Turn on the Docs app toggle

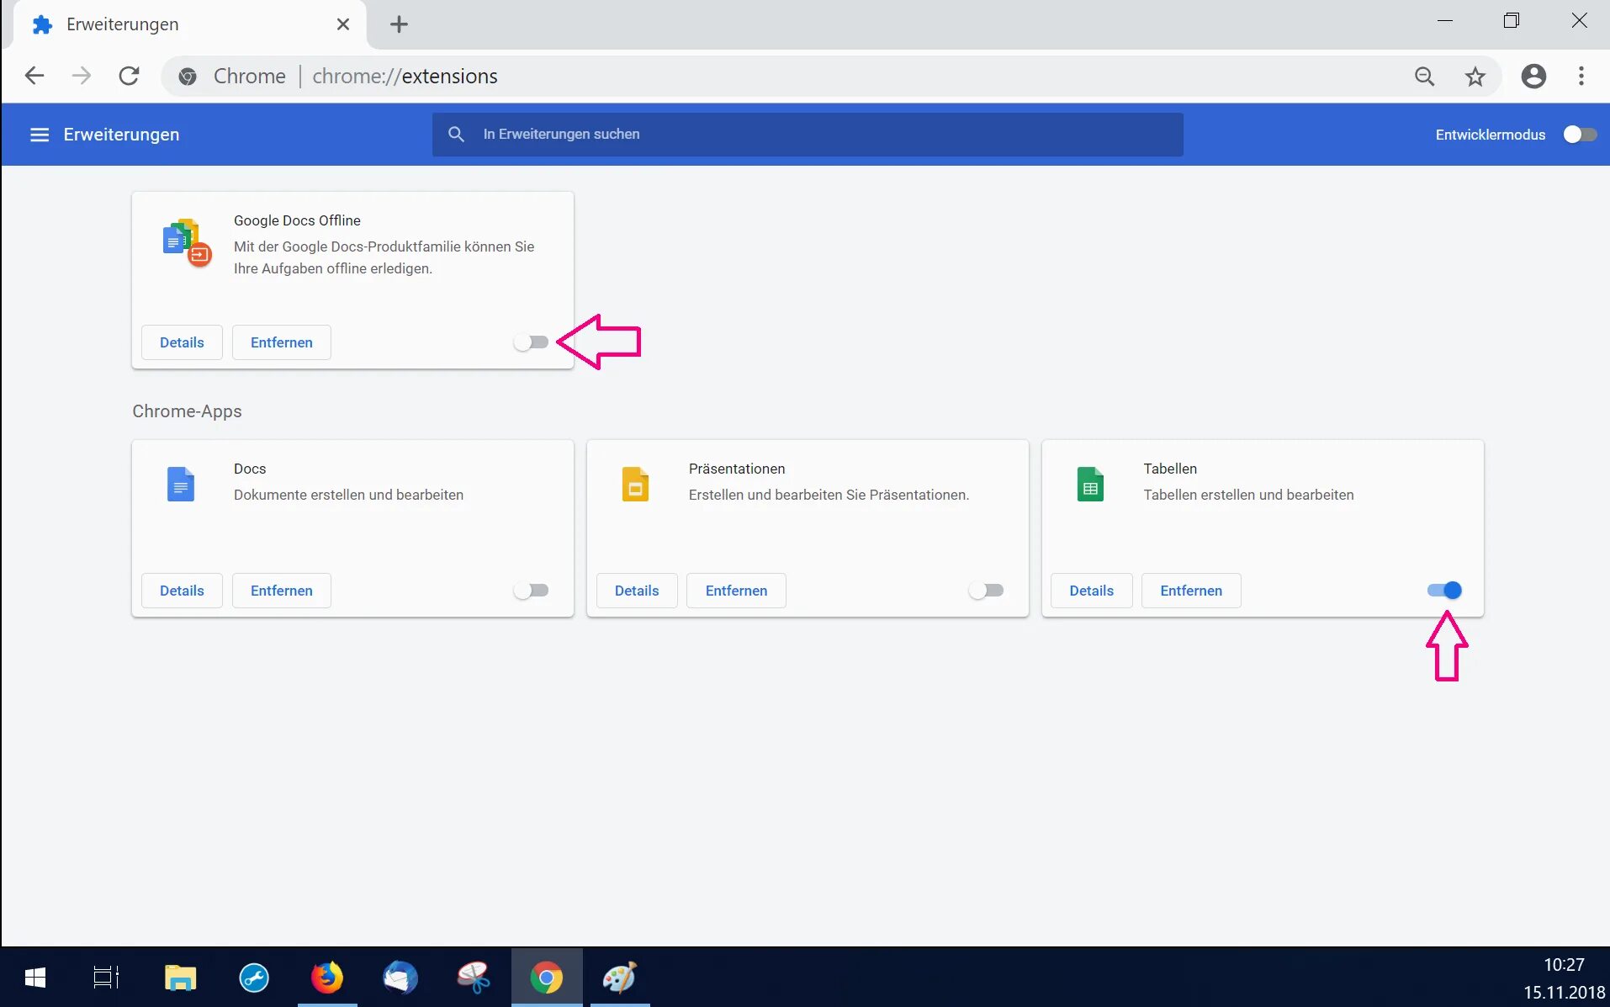[531, 591]
